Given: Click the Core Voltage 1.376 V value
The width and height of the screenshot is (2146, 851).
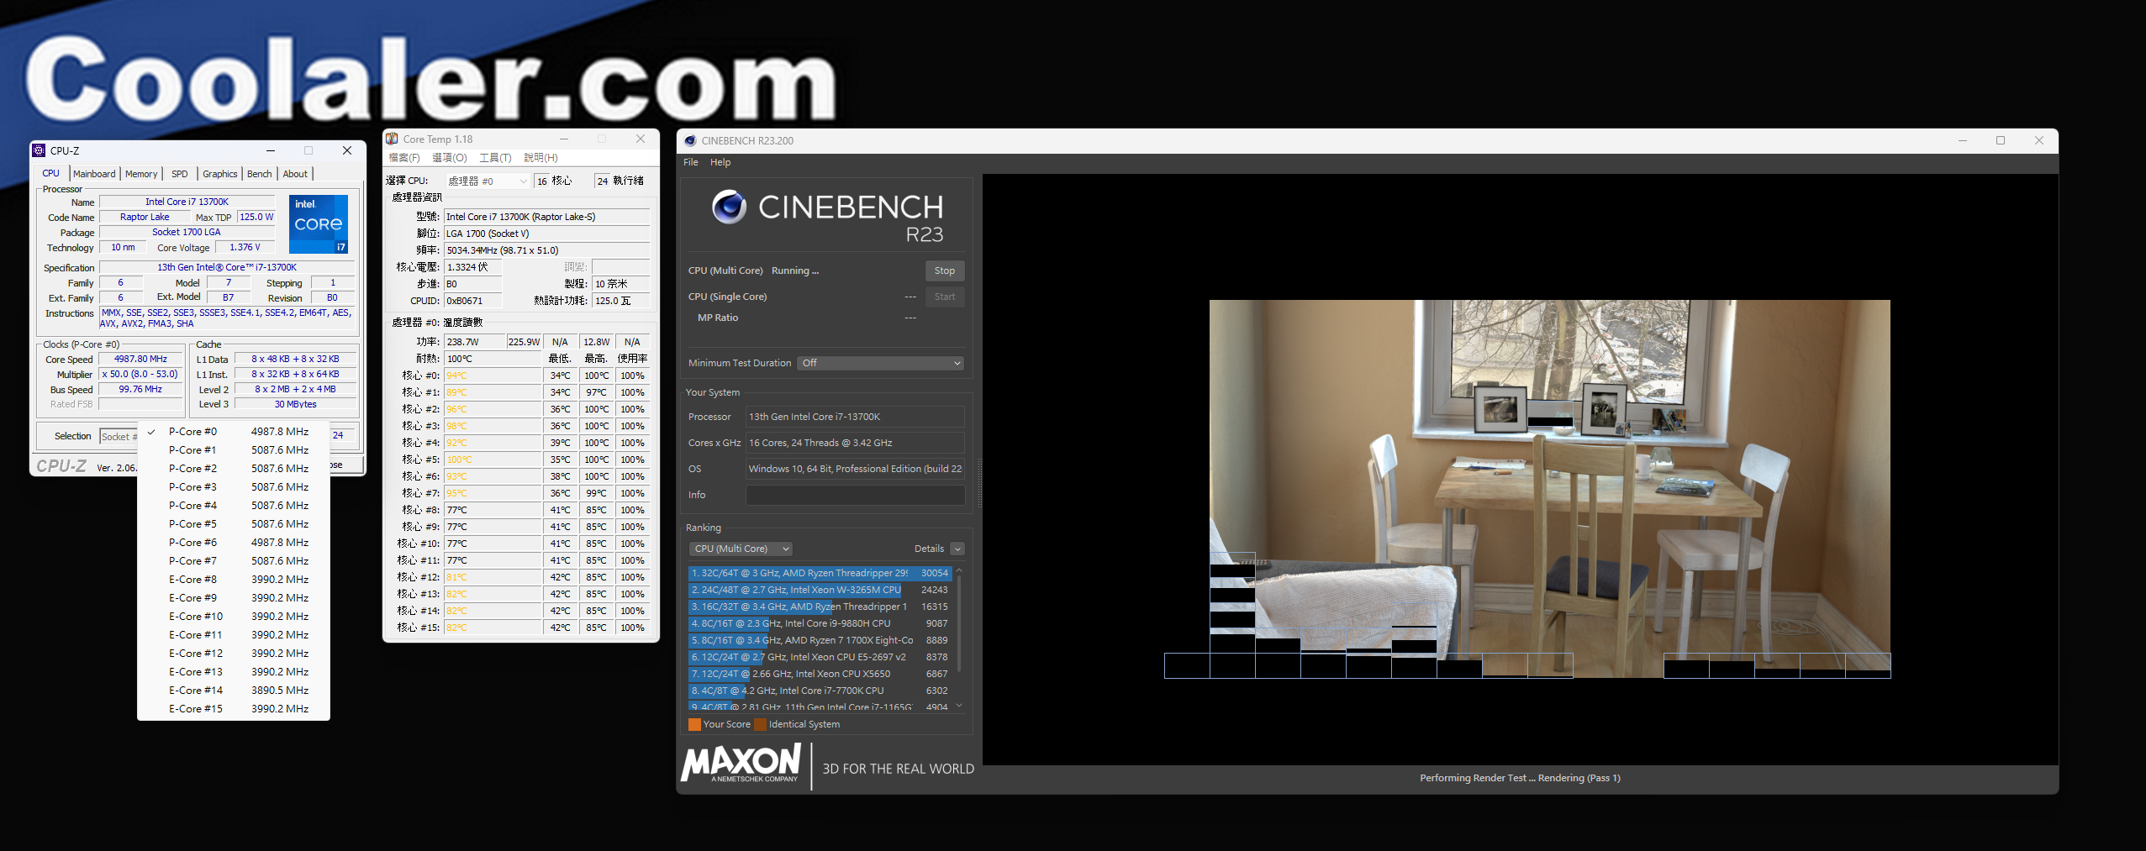Looking at the screenshot, I should tap(245, 248).
